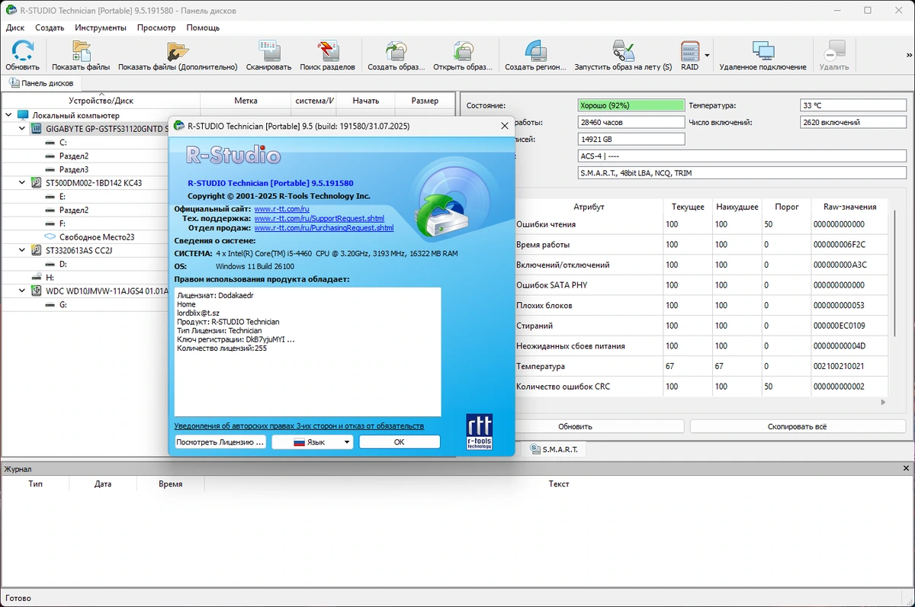Viewport: 915px width, 607px height.
Task: Collapse the GIGABYTE GP-GSTFS31120GNTD disk node
Action: click(22, 129)
